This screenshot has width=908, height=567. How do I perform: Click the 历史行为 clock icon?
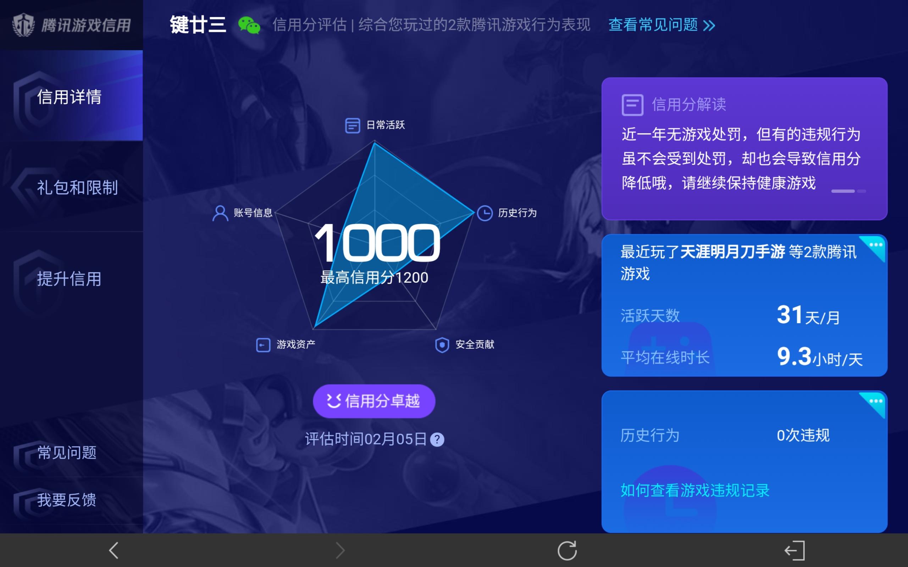point(485,213)
